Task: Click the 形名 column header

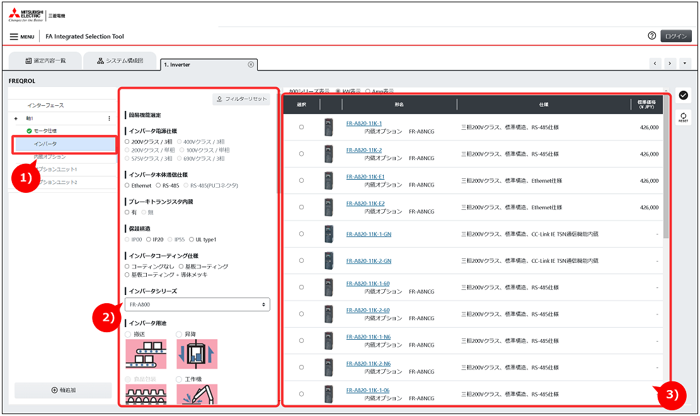Action: (x=399, y=105)
